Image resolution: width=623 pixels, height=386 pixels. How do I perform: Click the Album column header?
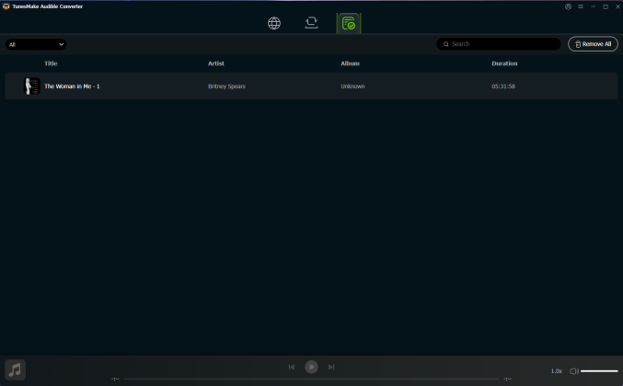click(350, 63)
